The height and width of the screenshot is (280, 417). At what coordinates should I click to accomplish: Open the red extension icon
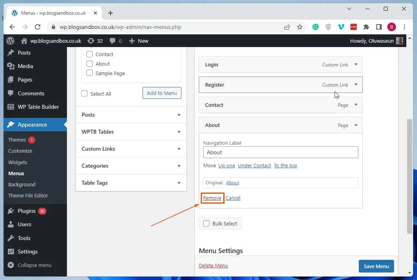point(353,27)
